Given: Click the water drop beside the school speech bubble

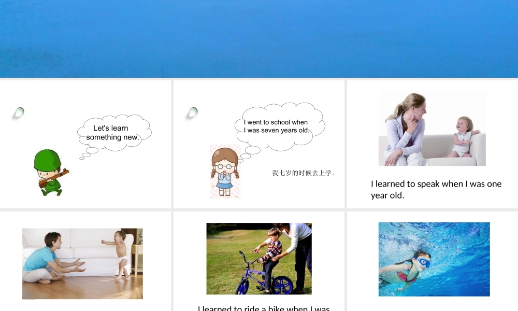Looking at the screenshot, I should [x=193, y=112].
